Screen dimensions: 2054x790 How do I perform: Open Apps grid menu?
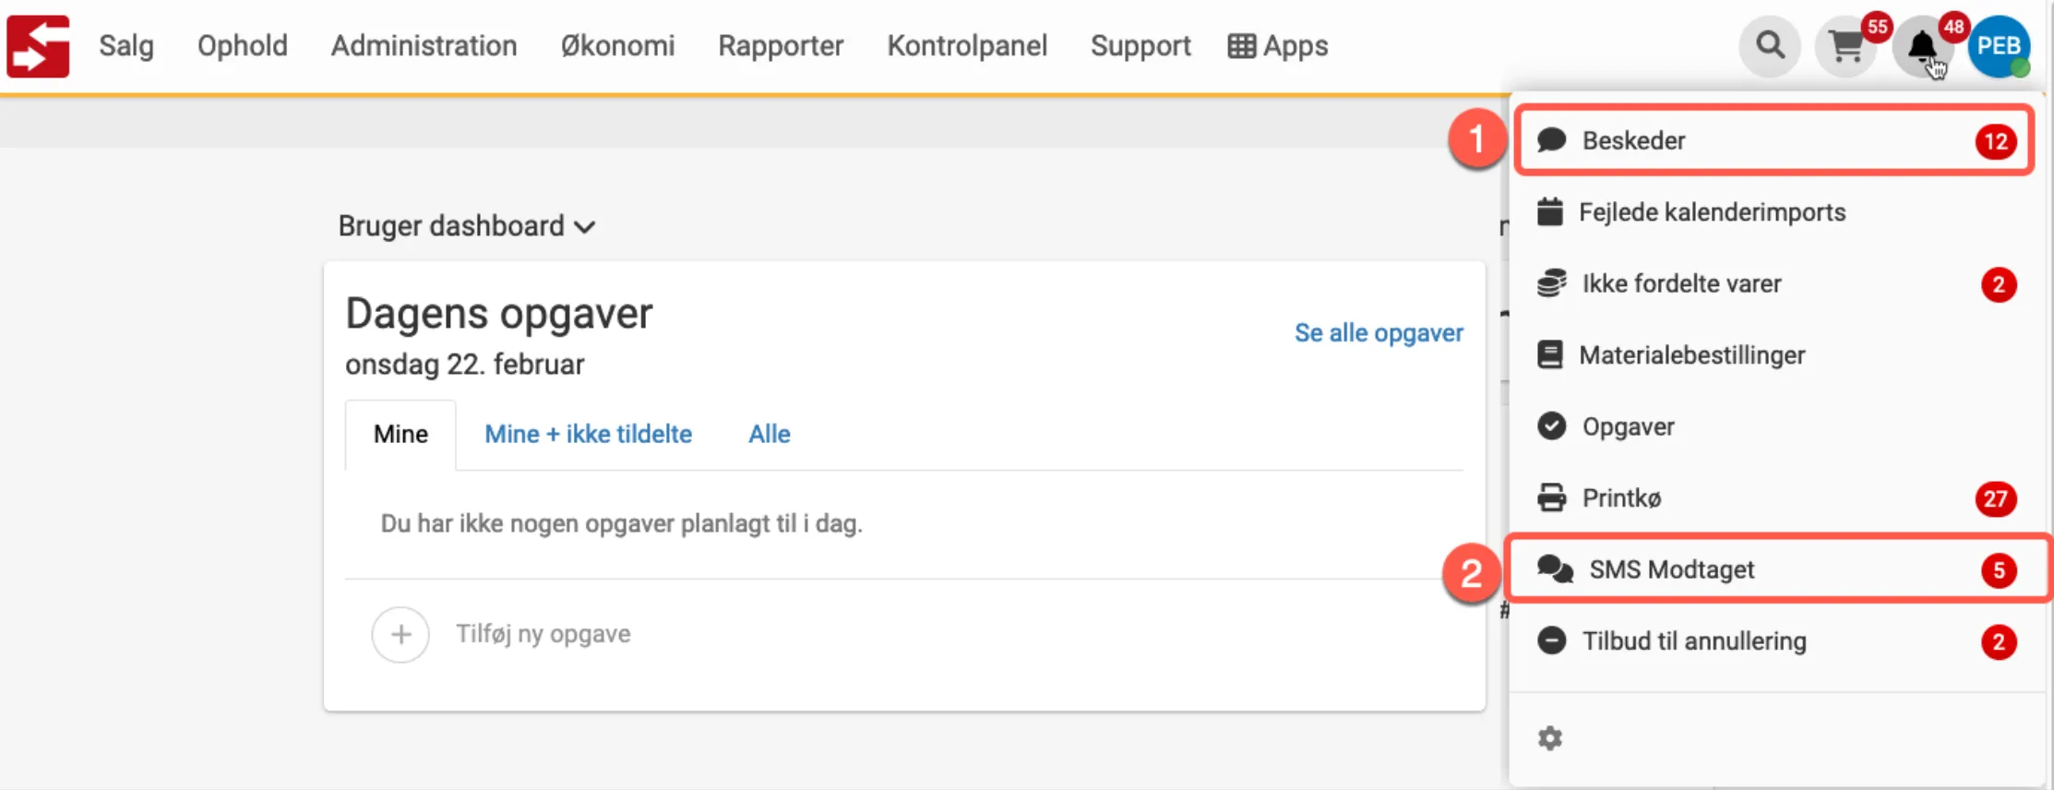1278,46
